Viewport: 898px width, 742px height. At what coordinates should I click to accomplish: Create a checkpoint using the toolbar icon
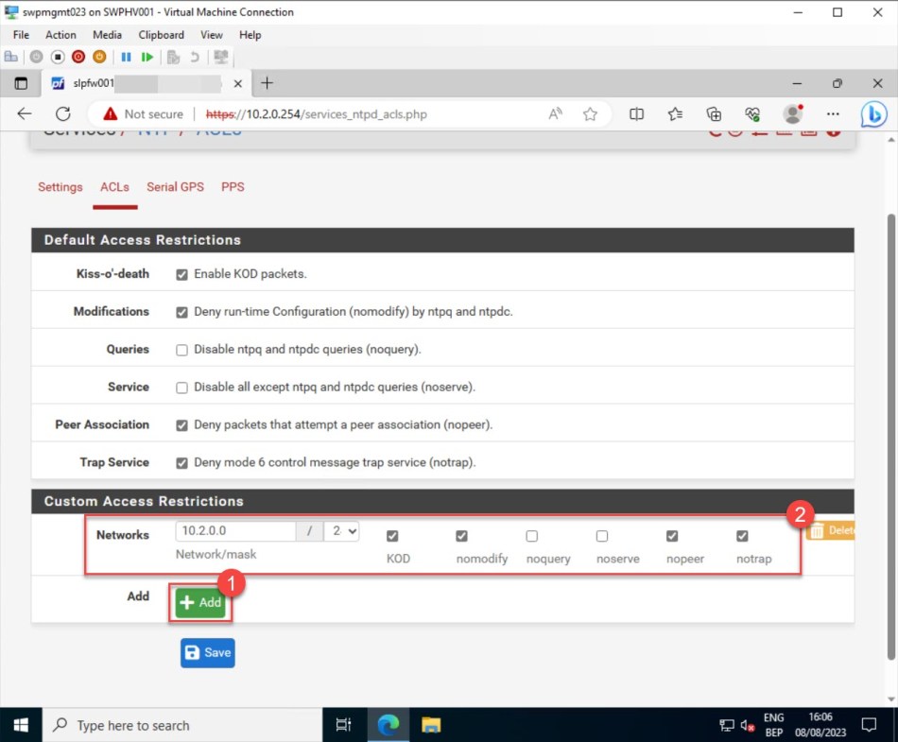(x=173, y=57)
